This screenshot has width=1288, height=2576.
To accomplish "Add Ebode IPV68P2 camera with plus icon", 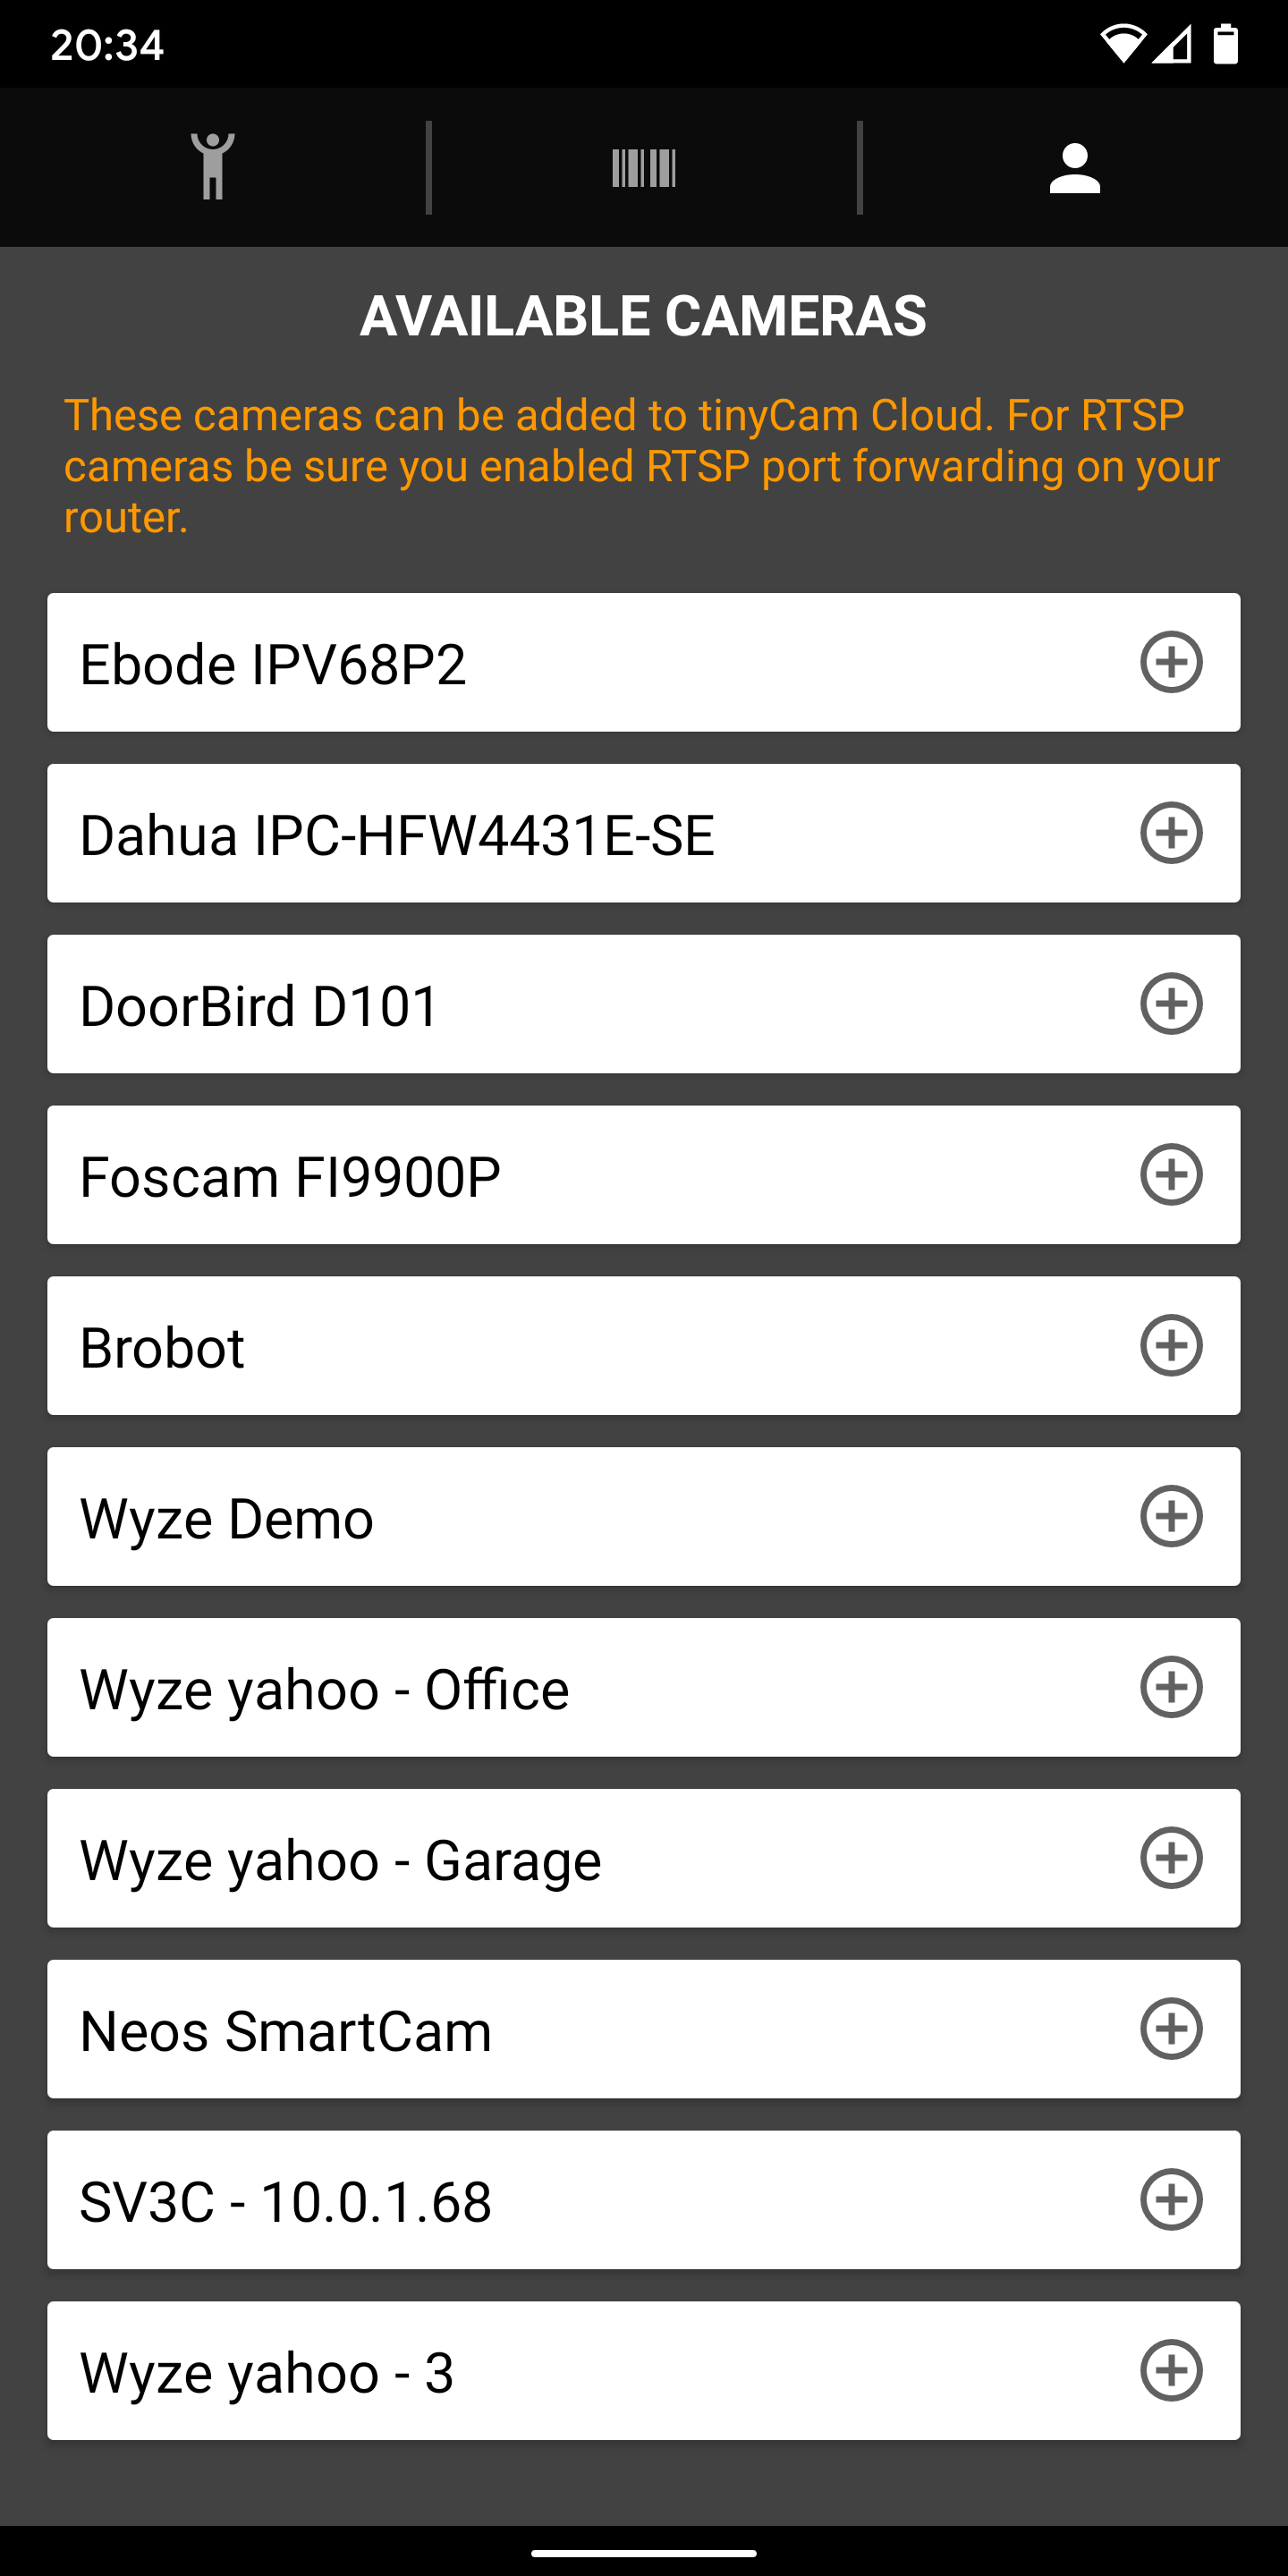I will click(x=1171, y=662).
